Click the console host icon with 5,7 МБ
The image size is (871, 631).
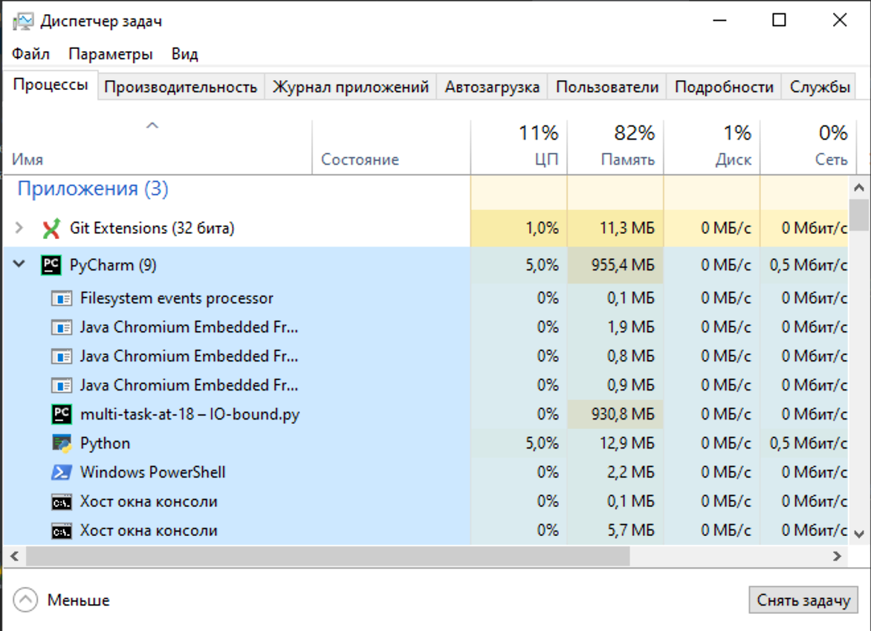62,531
